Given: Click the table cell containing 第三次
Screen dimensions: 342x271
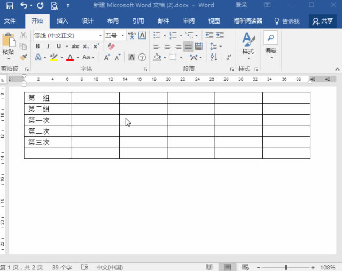Looking at the screenshot, I should pos(48,142).
